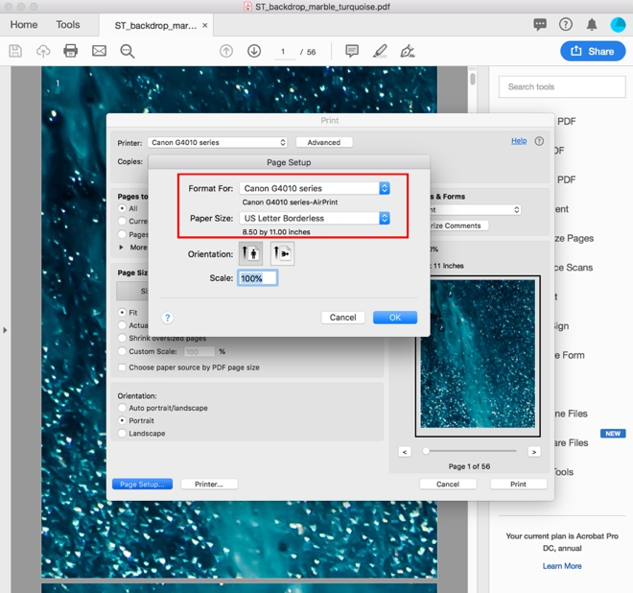Go to next page arrow icon
This screenshot has height=593, width=633.
click(x=254, y=51)
